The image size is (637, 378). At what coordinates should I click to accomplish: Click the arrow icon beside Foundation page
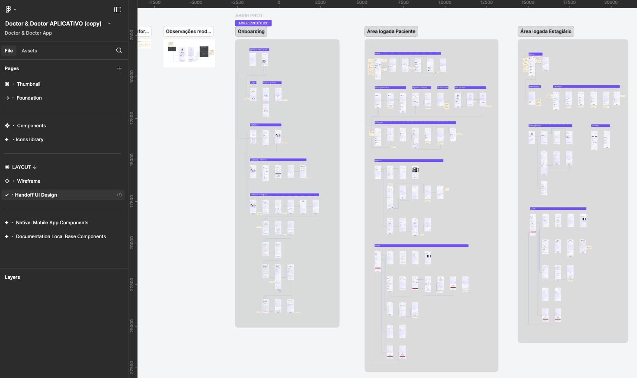coord(7,97)
